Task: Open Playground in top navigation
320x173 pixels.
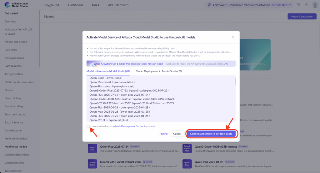Action: [x=51, y=5]
